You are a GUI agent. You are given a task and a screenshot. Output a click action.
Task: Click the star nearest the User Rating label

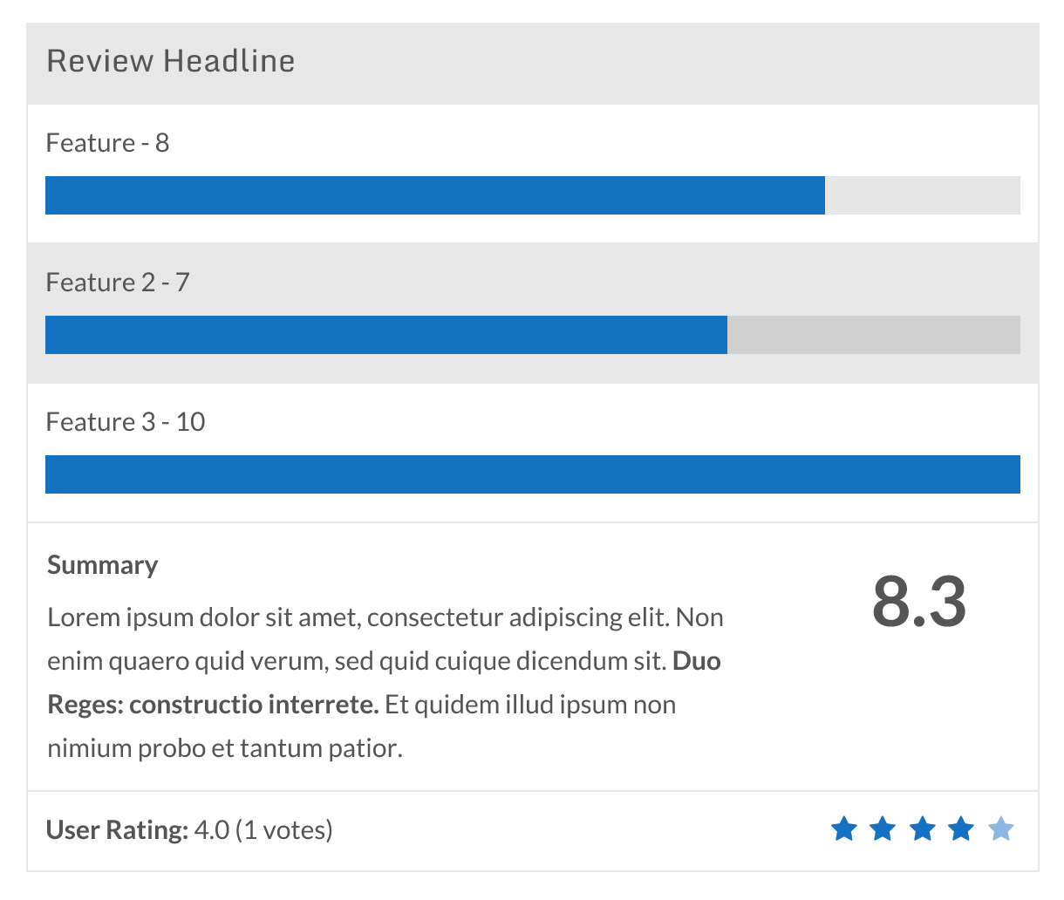pos(844,829)
